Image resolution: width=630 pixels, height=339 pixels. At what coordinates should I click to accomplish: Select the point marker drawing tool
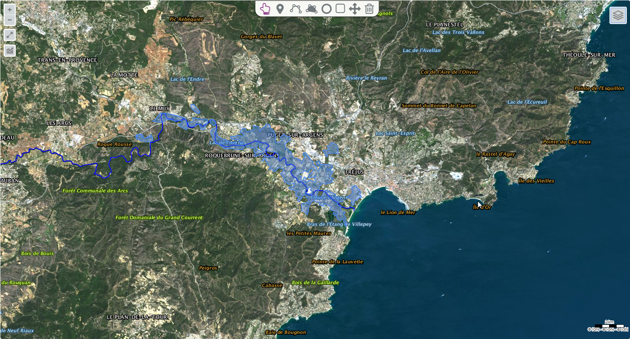(280, 9)
